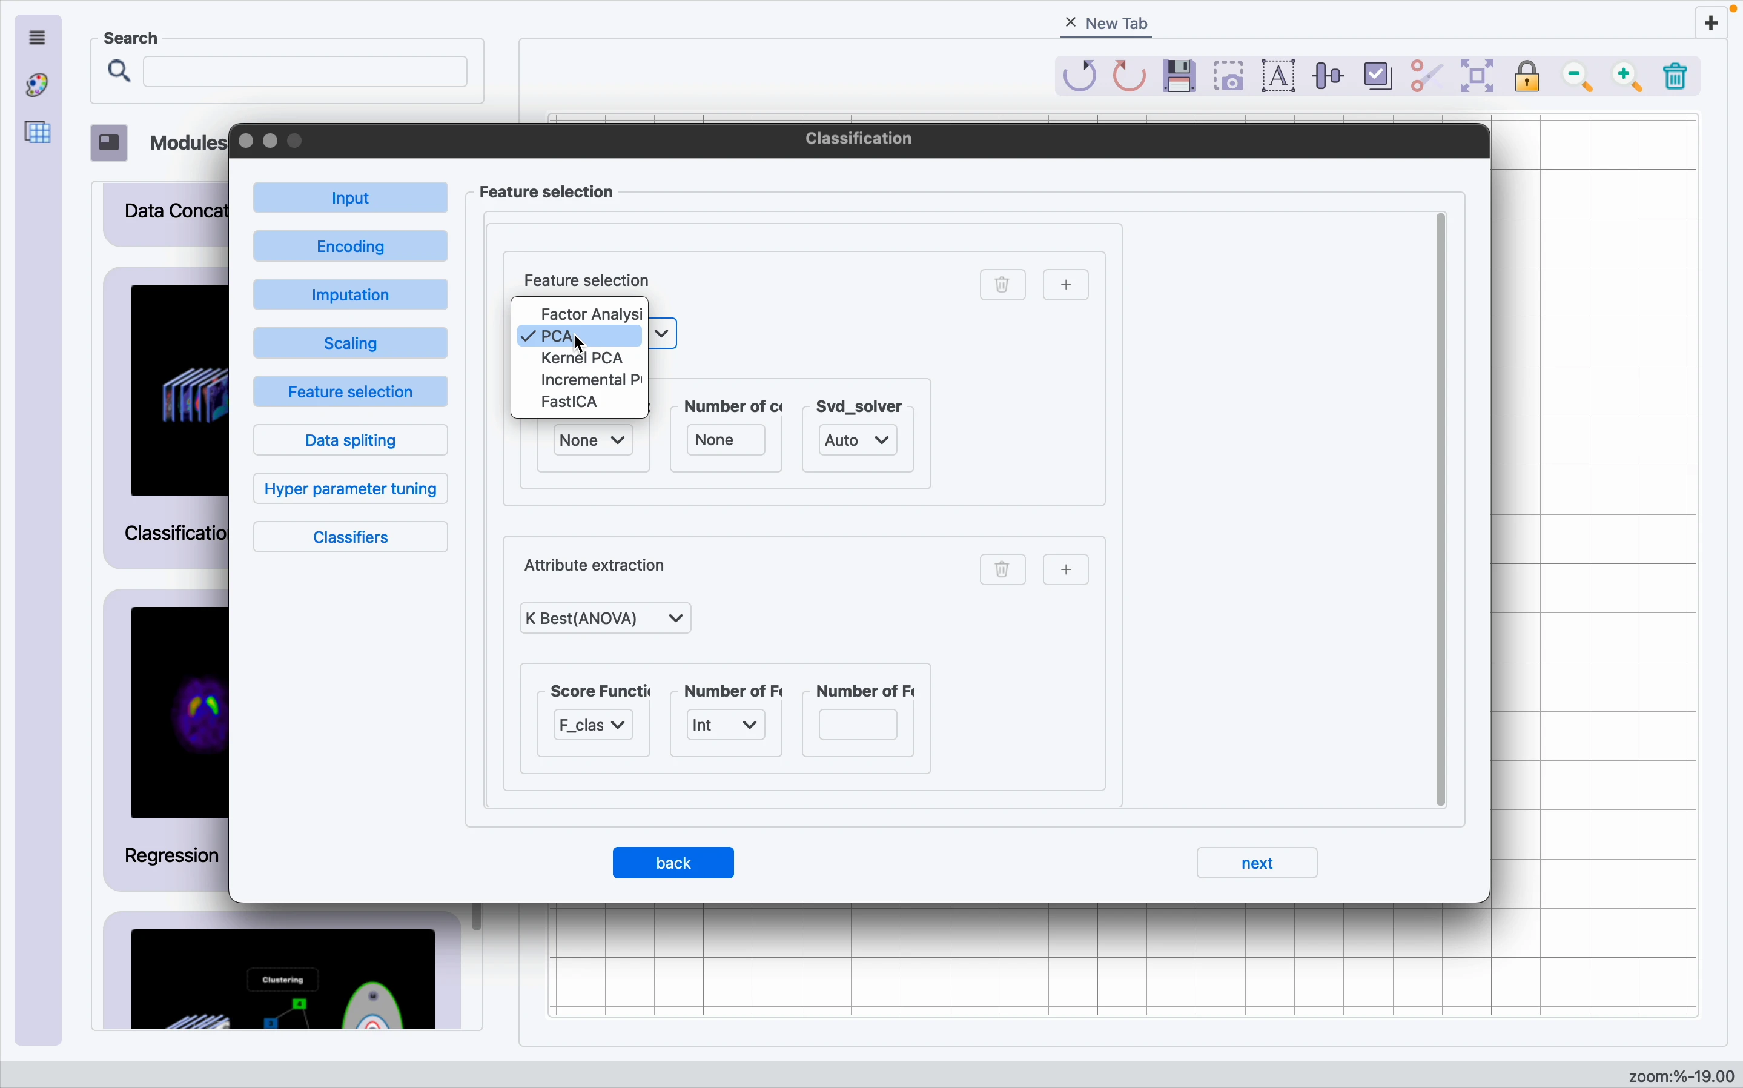Toggle the Modules panel icon
1743x1088 pixels.
coord(110,143)
